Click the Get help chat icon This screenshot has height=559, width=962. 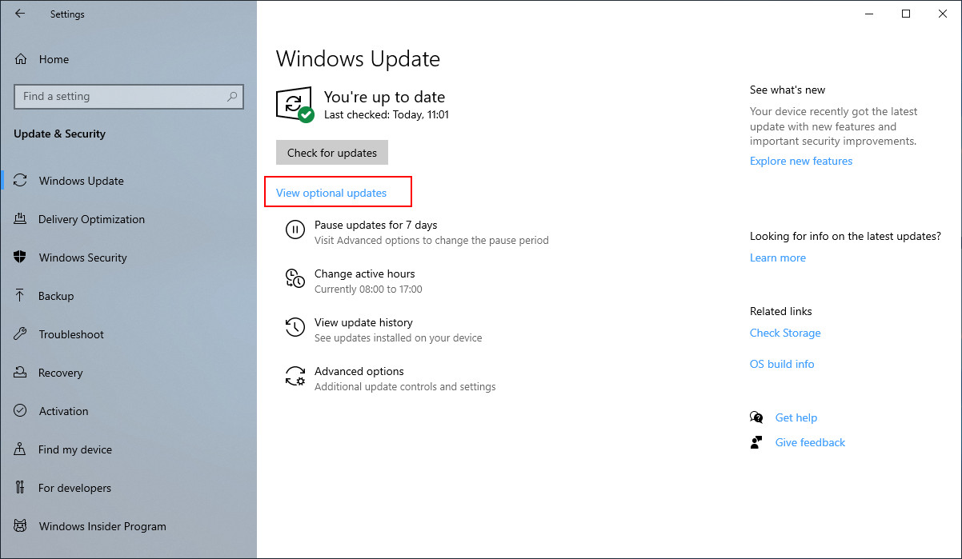click(756, 417)
